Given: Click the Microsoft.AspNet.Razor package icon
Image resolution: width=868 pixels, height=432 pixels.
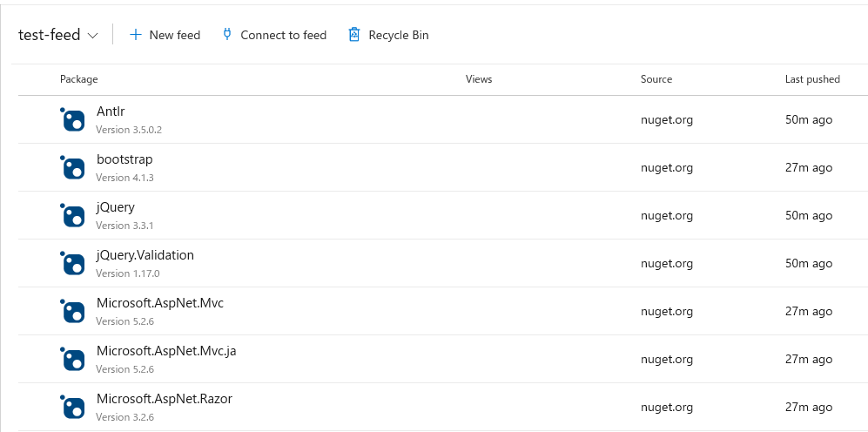Looking at the screenshot, I should [72, 407].
